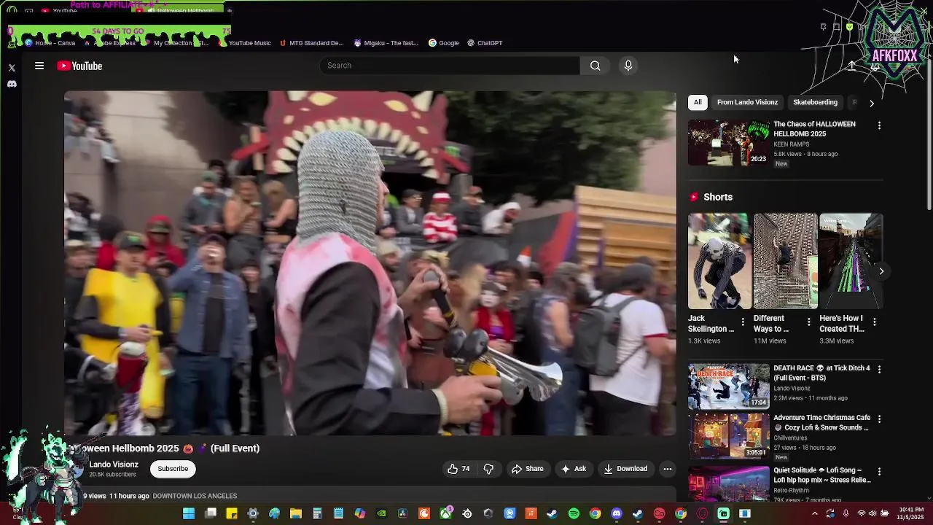933x525 pixels.
Task: Select the All filter chip
Action: pyautogui.click(x=698, y=102)
